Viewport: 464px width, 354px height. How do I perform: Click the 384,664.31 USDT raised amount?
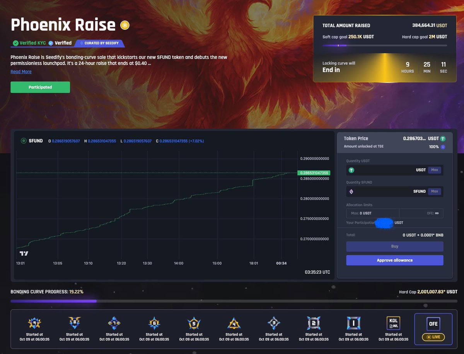[430, 26]
